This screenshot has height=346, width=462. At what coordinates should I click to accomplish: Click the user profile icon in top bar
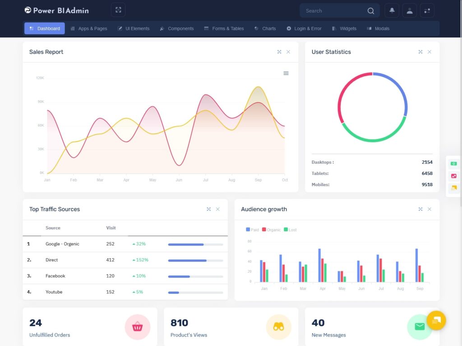(409, 10)
